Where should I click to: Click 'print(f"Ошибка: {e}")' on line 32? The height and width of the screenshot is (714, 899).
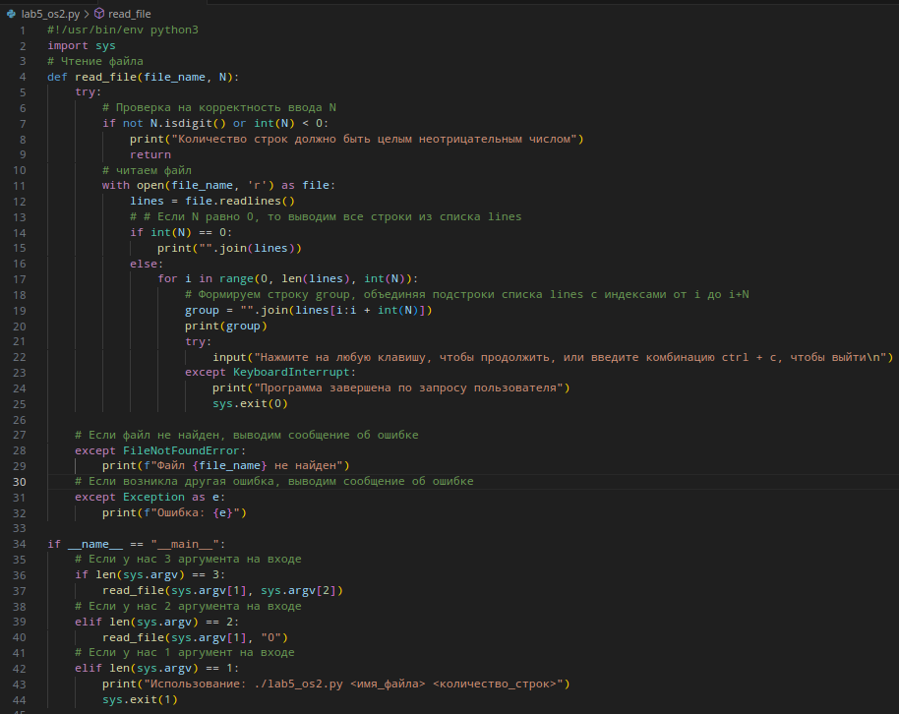(174, 512)
